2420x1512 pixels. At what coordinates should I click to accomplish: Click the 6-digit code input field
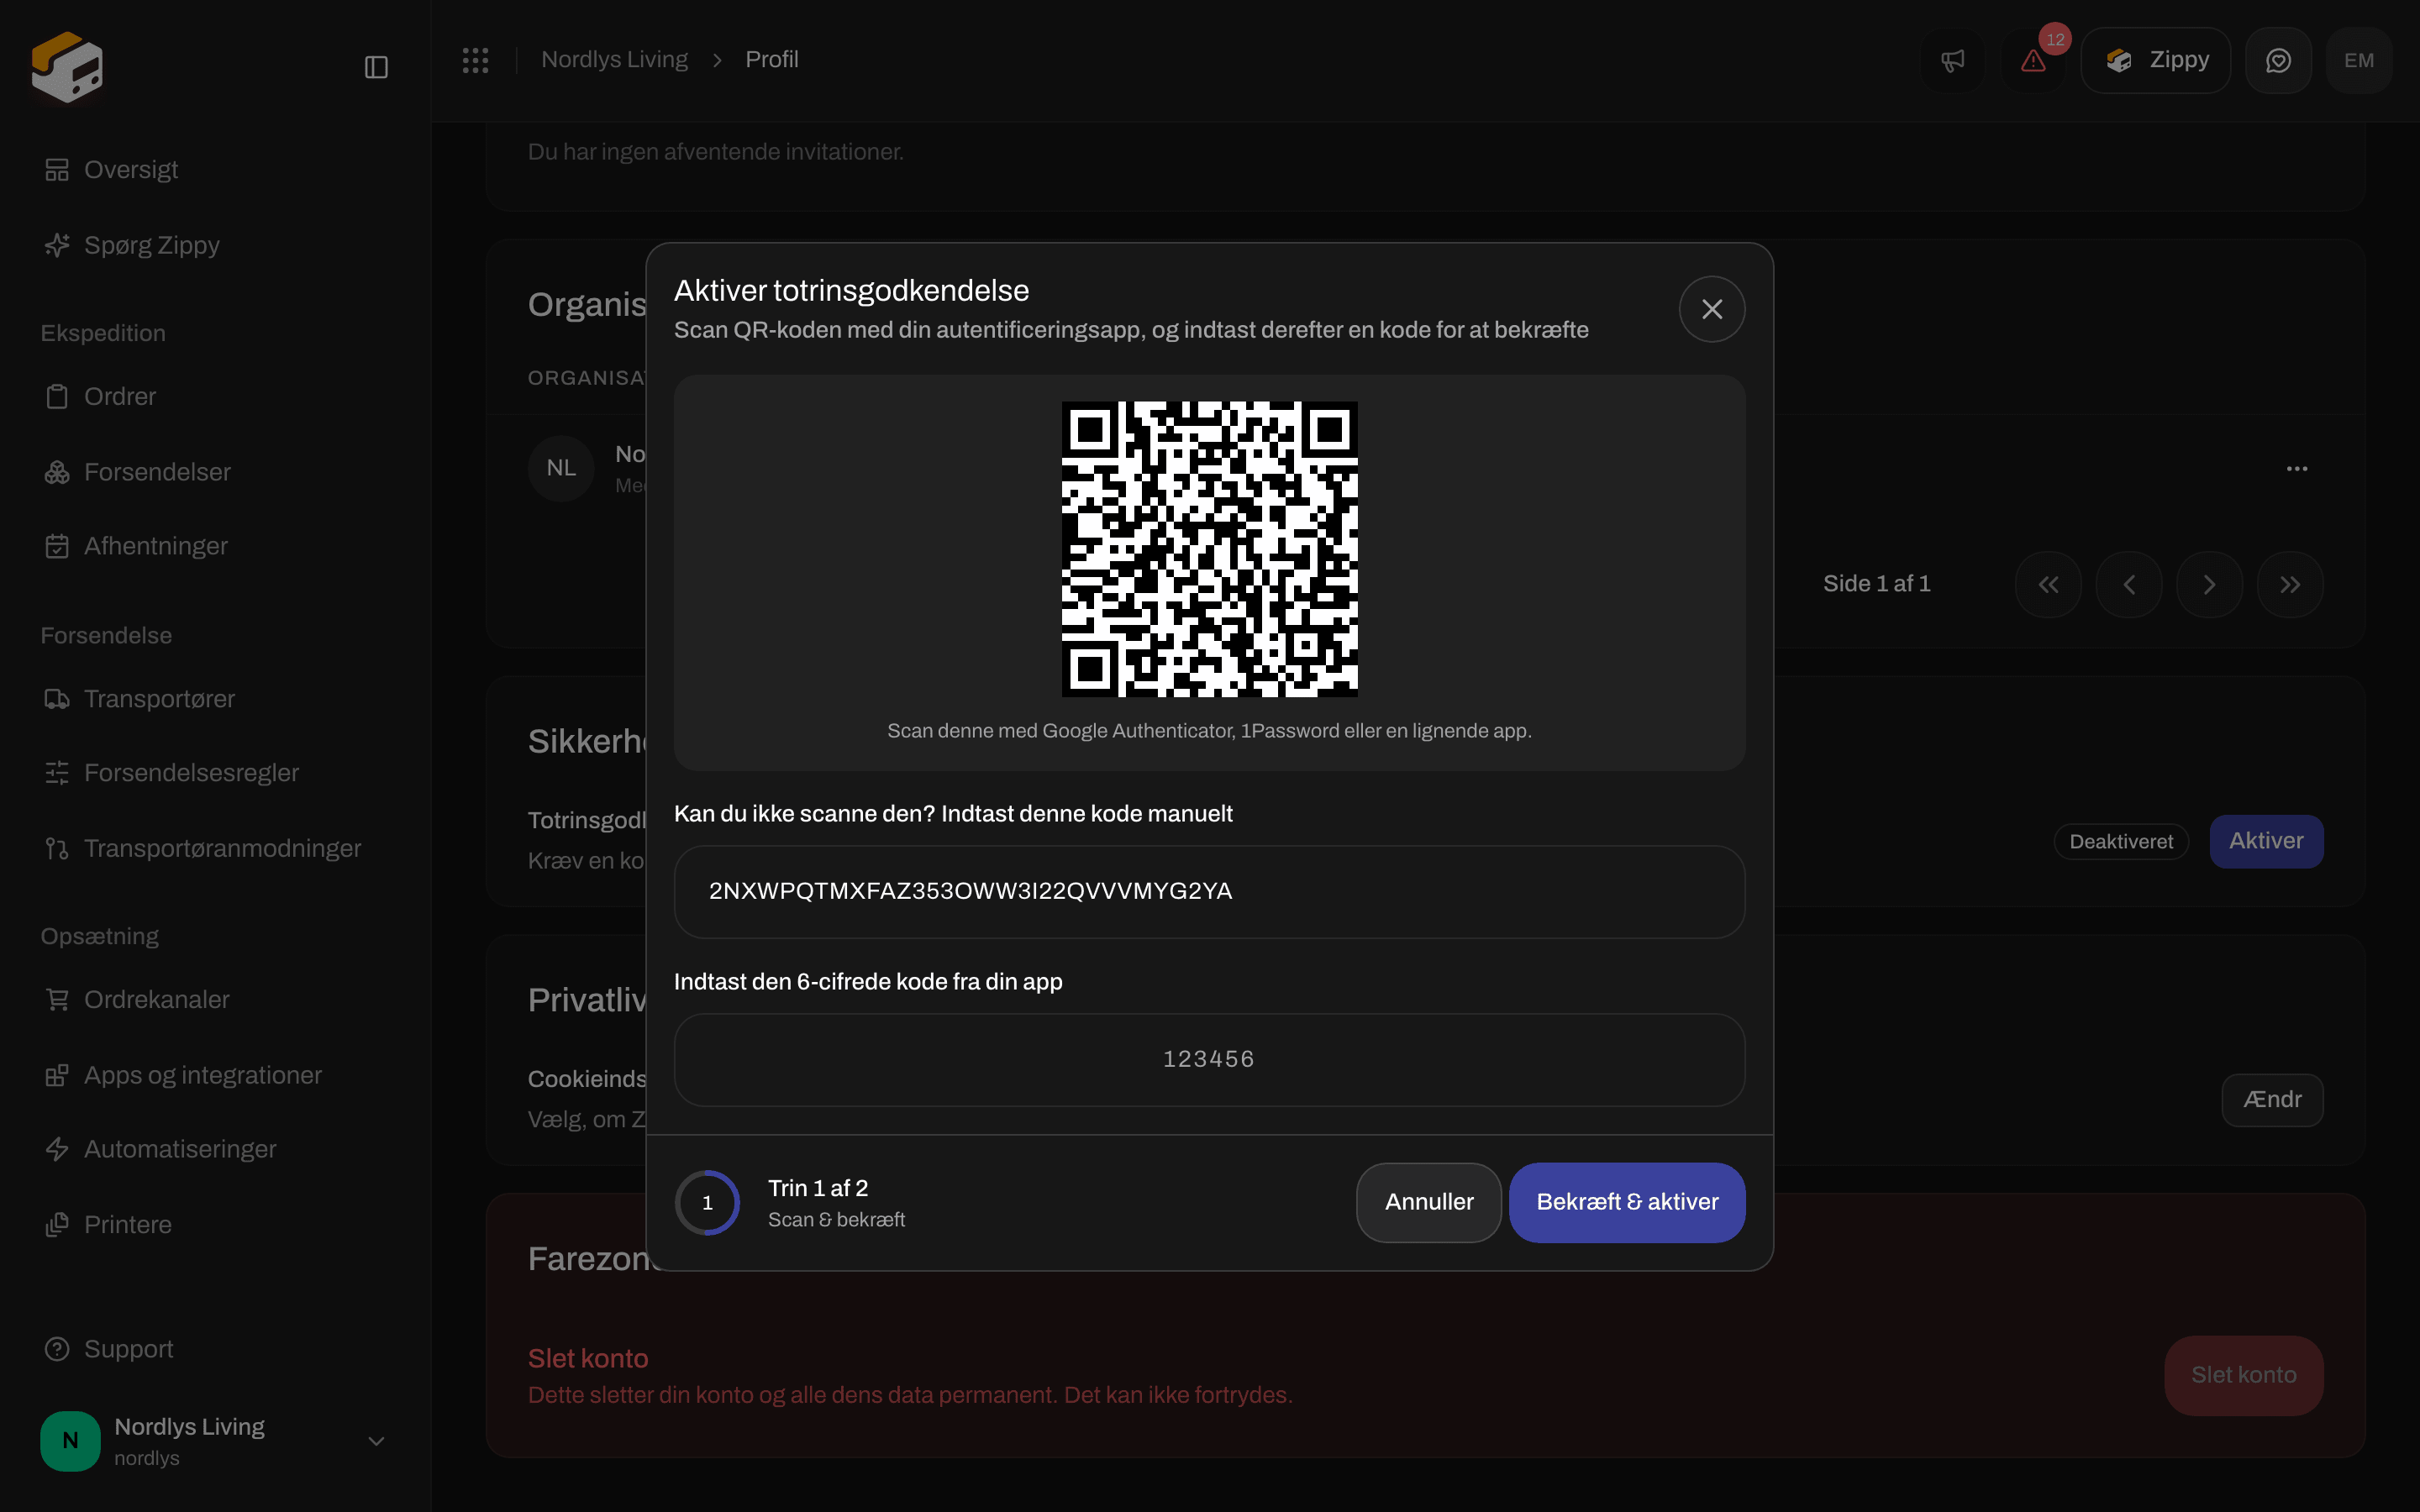(x=1209, y=1060)
